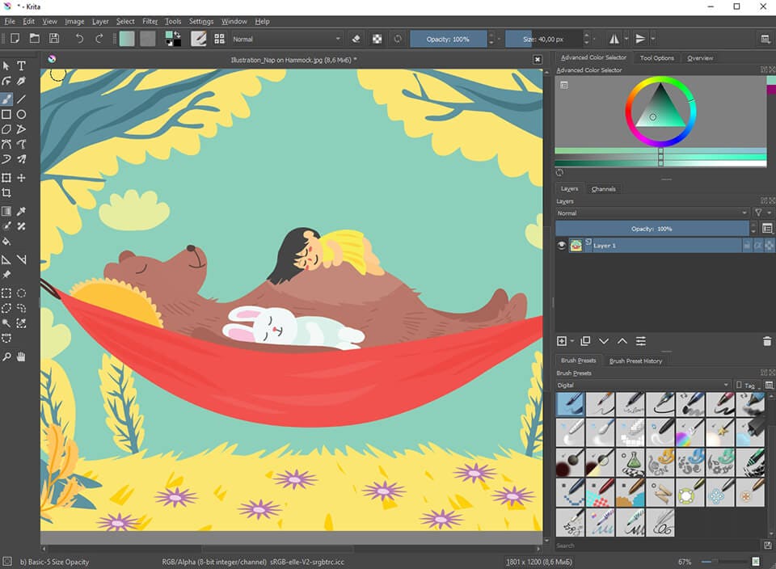Expand the Digital brush tag dropdown
The height and width of the screenshot is (569, 776).
(x=643, y=386)
